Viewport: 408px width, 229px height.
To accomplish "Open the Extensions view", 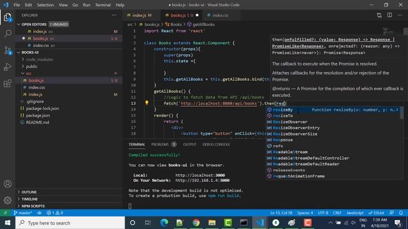I will click(8, 83).
